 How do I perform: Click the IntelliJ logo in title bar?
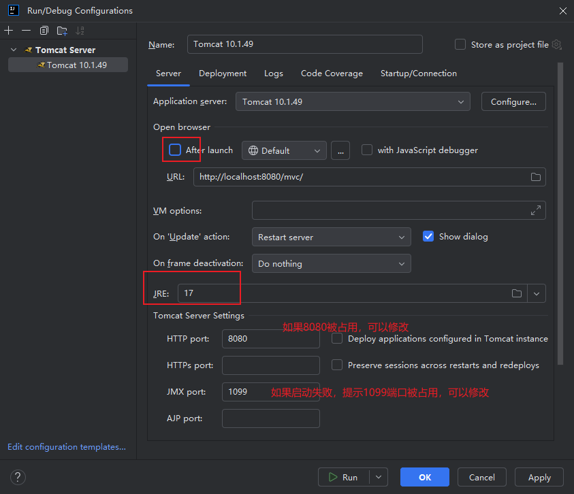click(x=14, y=10)
